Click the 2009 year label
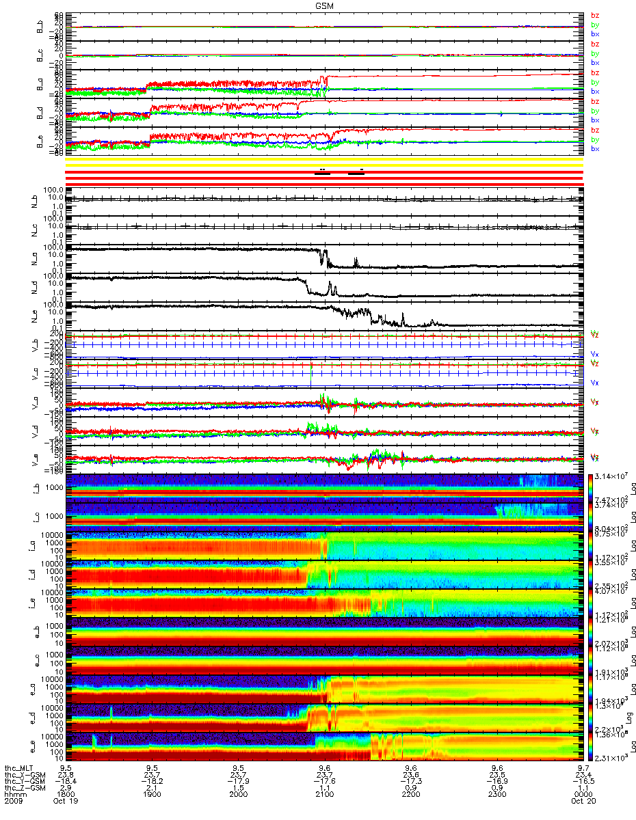 click(x=13, y=802)
